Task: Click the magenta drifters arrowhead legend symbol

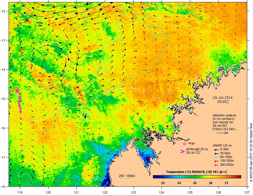Action: [x=182, y=151]
